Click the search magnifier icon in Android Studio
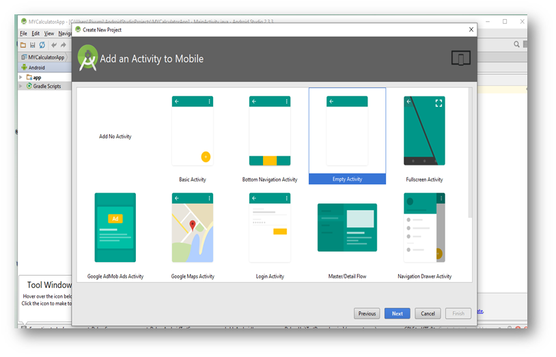Image resolution: width=556 pixels, height=357 pixels. [516, 44]
